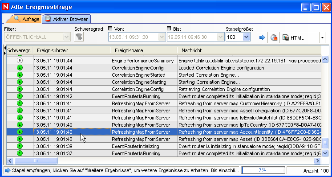Click the 7% progress bar
This screenshot has width=332, height=177.
pyautogui.click(x=263, y=170)
